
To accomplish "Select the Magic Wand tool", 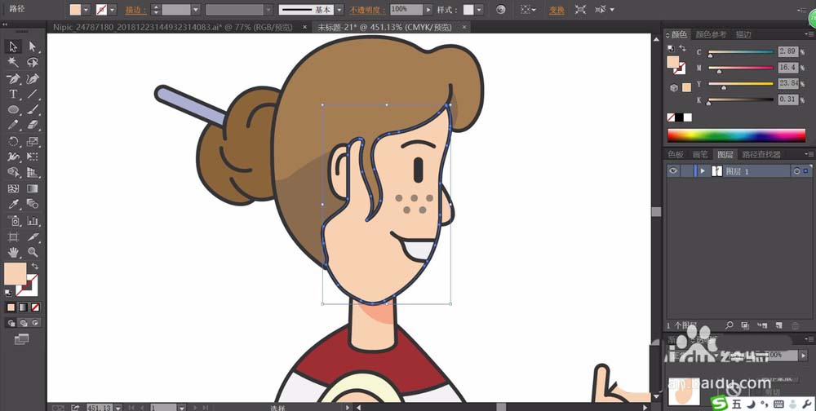I will click(13, 63).
